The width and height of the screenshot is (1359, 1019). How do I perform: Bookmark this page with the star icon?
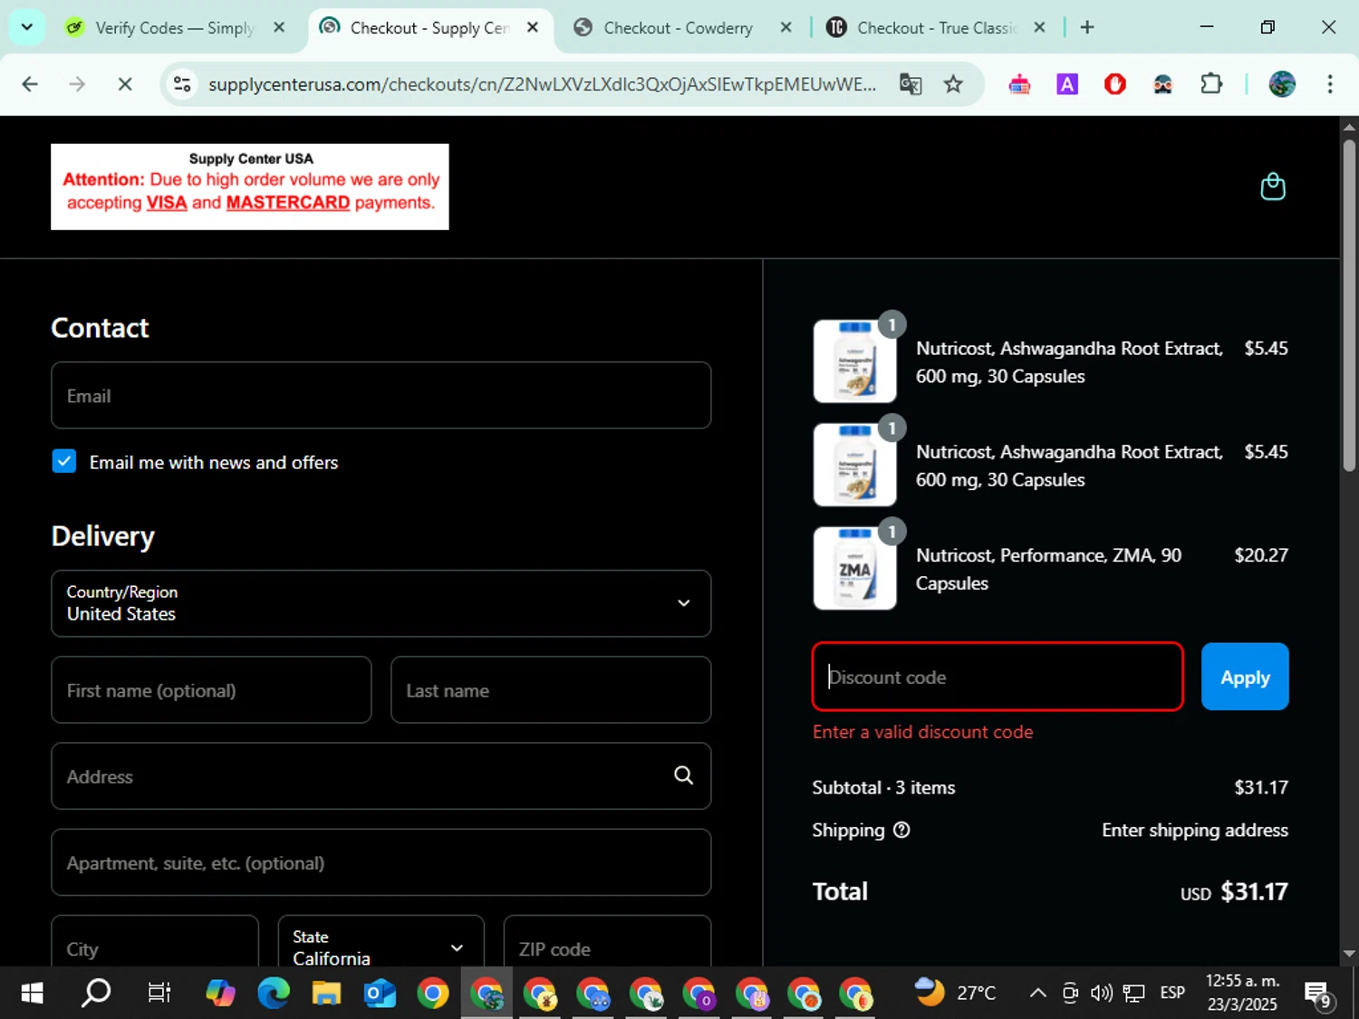click(953, 84)
